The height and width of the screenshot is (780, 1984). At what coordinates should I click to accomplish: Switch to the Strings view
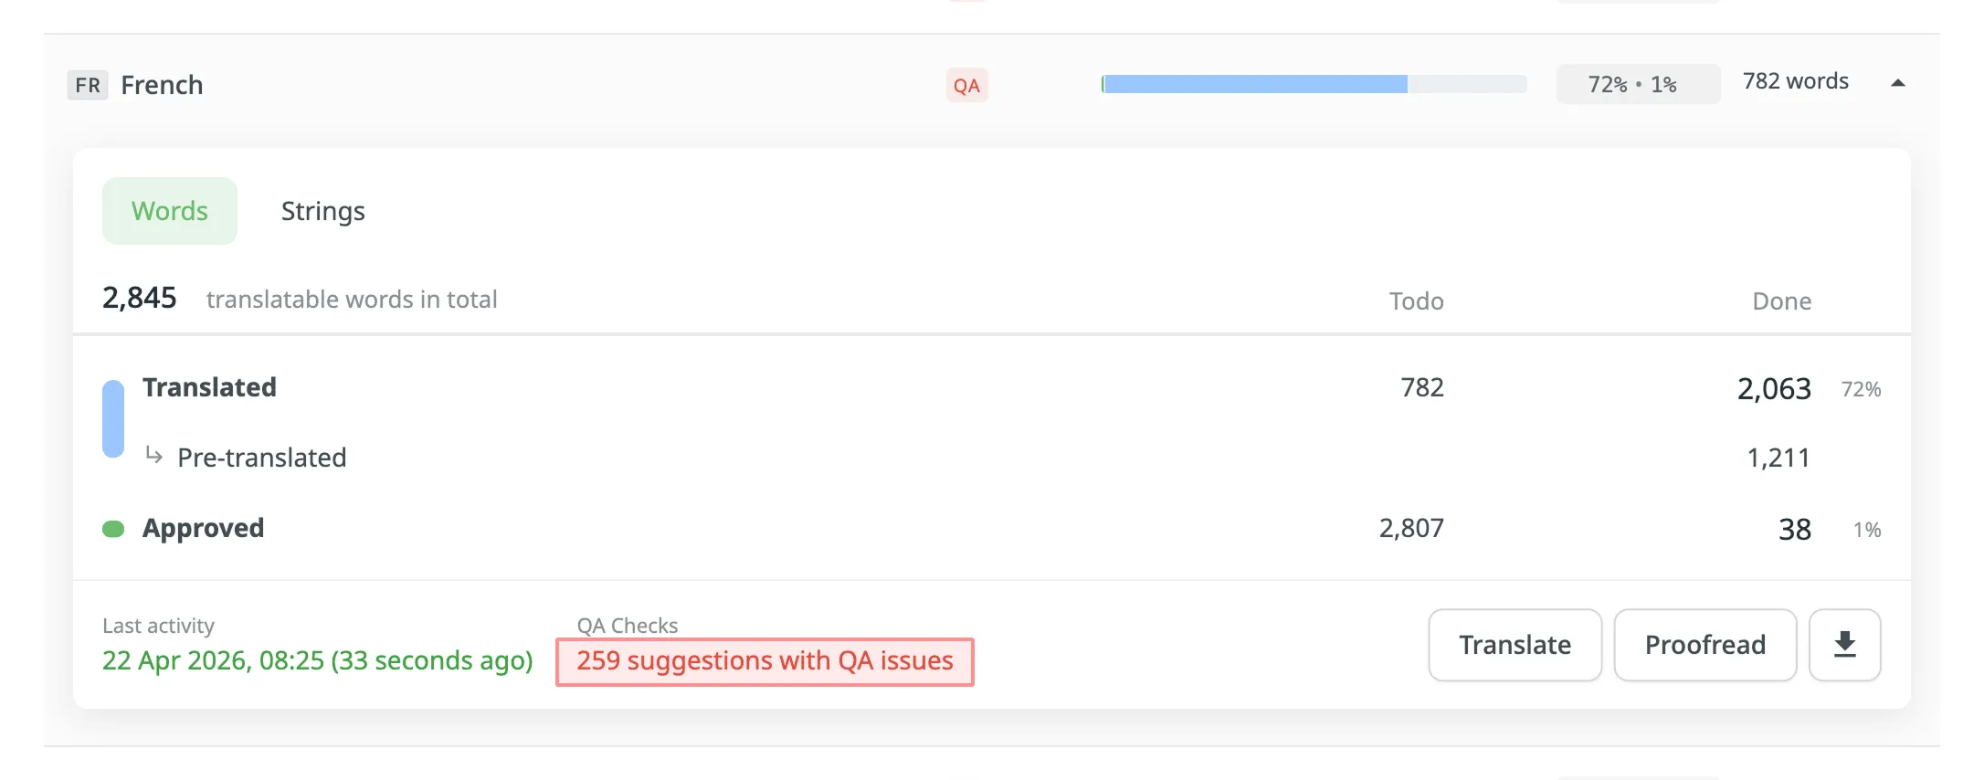(322, 210)
